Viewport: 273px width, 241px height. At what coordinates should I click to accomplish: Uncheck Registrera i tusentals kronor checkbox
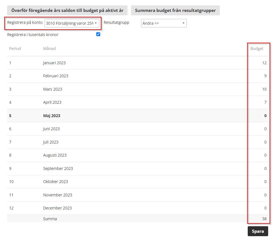(x=98, y=34)
